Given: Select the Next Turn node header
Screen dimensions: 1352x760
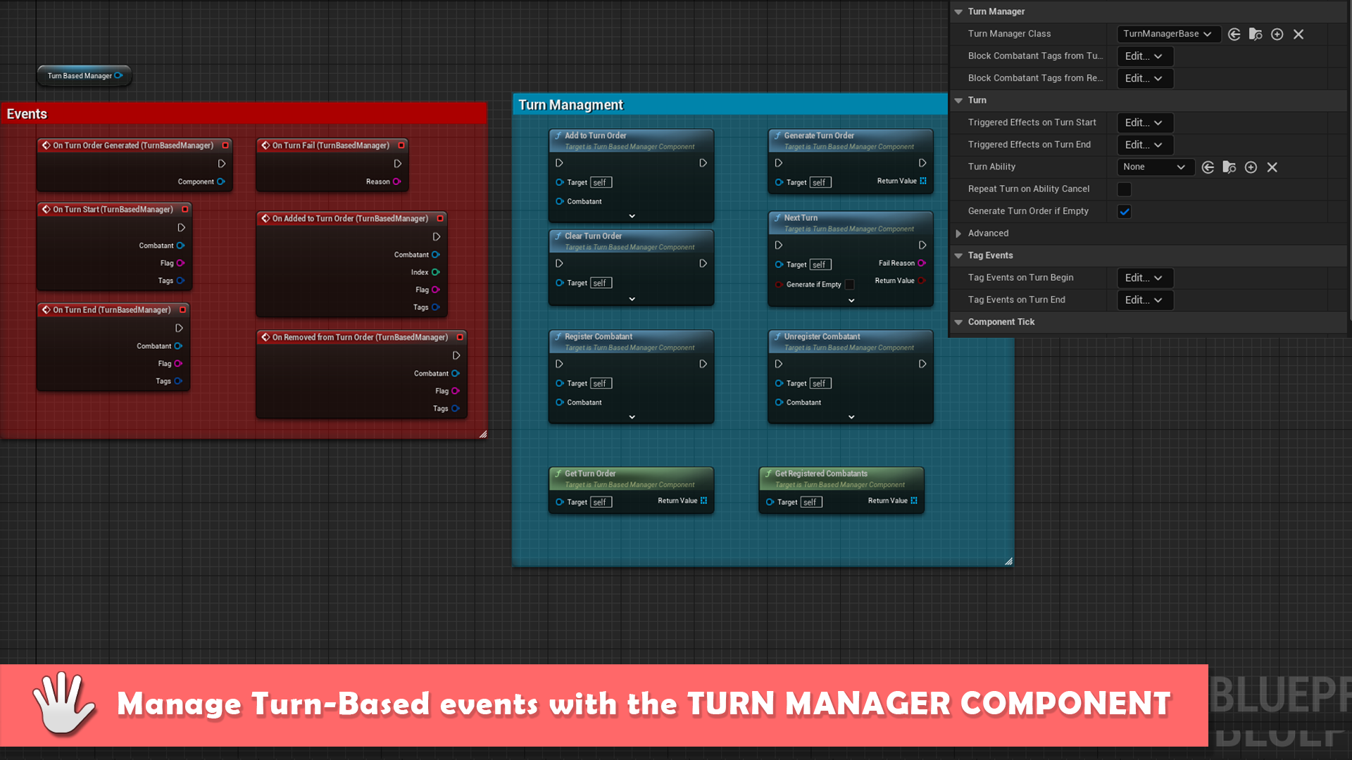Looking at the screenshot, I should click(x=851, y=223).
